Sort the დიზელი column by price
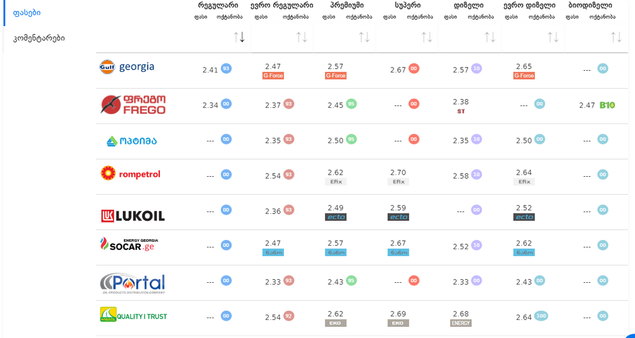The height and width of the screenshot is (338, 635). click(490, 37)
